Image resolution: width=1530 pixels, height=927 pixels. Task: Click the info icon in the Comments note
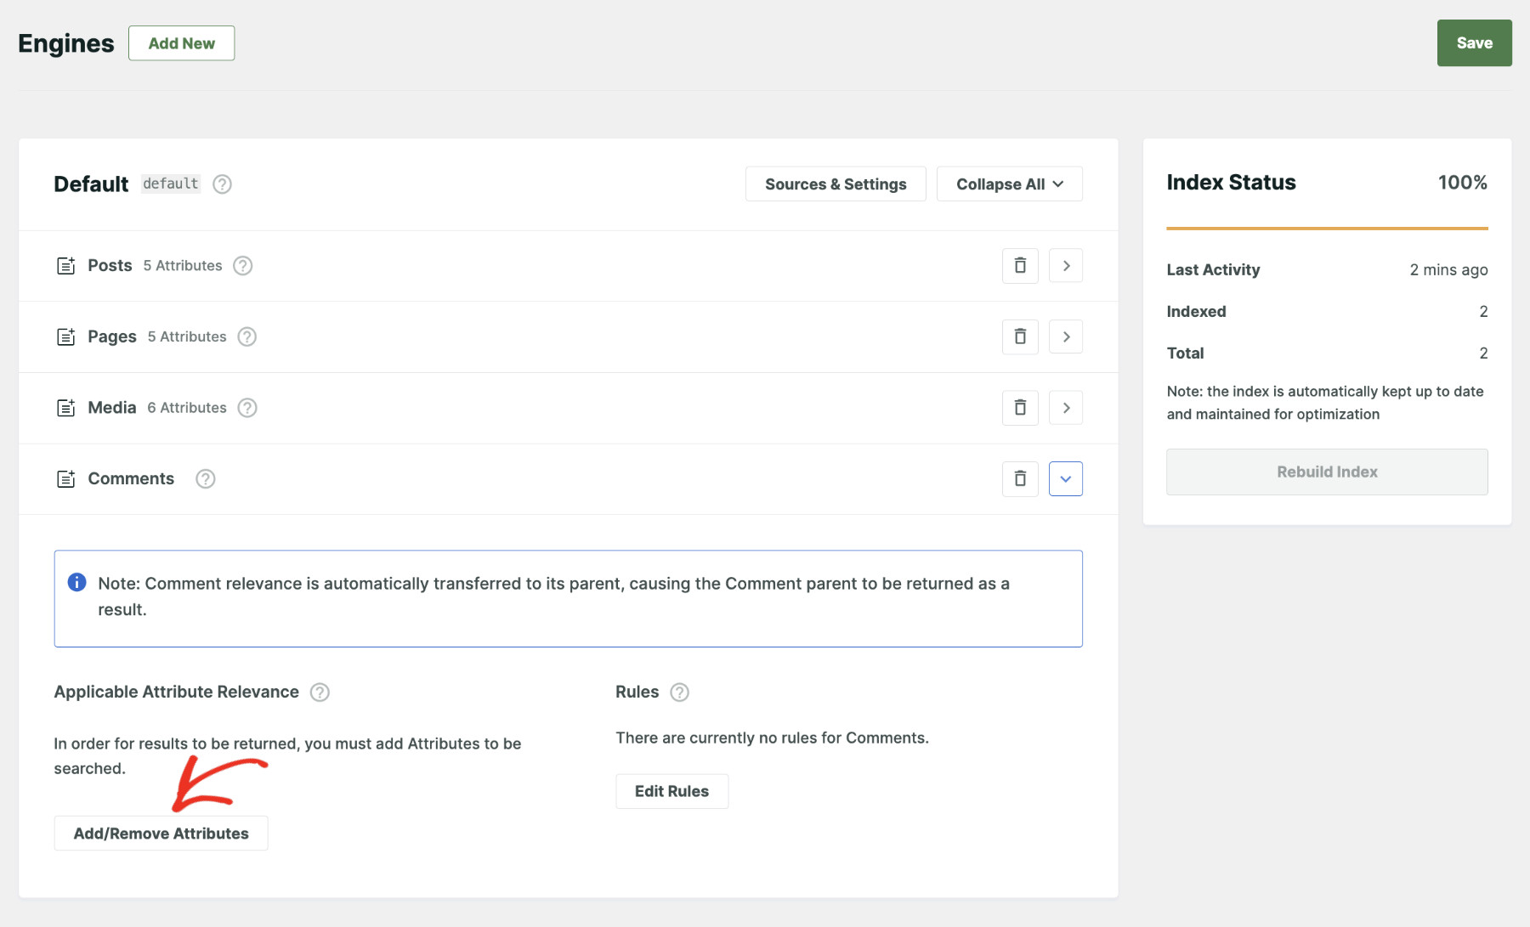pyautogui.click(x=77, y=583)
